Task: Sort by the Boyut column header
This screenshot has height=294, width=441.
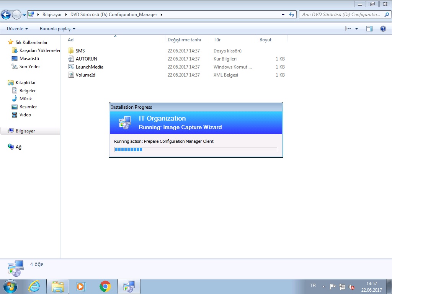Action: point(265,40)
